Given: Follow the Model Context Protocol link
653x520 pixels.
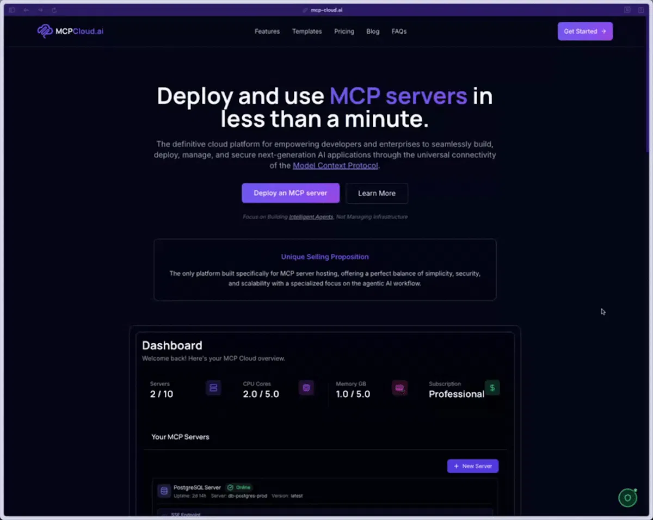Looking at the screenshot, I should pos(335,165).
